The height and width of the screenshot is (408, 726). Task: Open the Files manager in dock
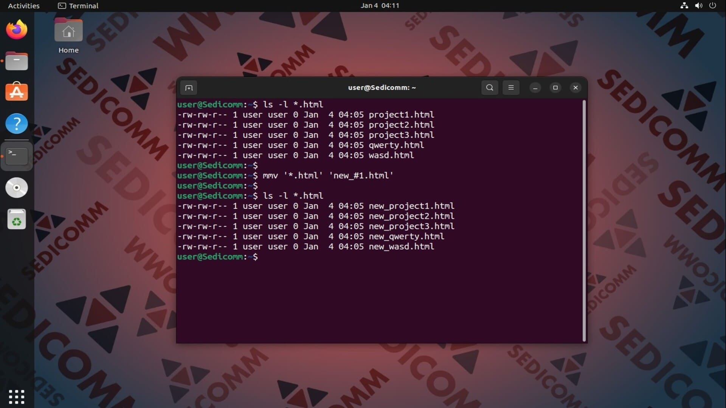(x=17, y=61)
